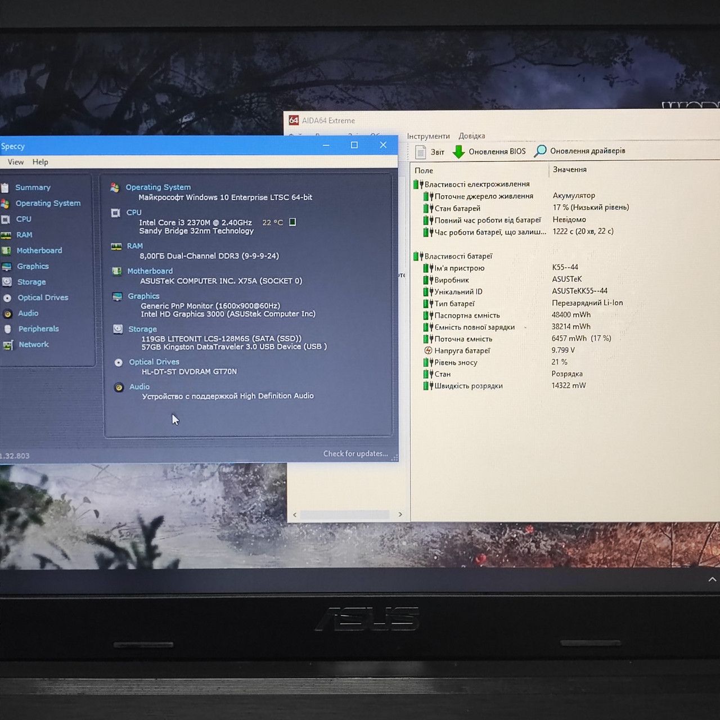Open the Довідка menu in AIDA64
The height and width of the screenshot is (720, 720).
coord(471,136)
